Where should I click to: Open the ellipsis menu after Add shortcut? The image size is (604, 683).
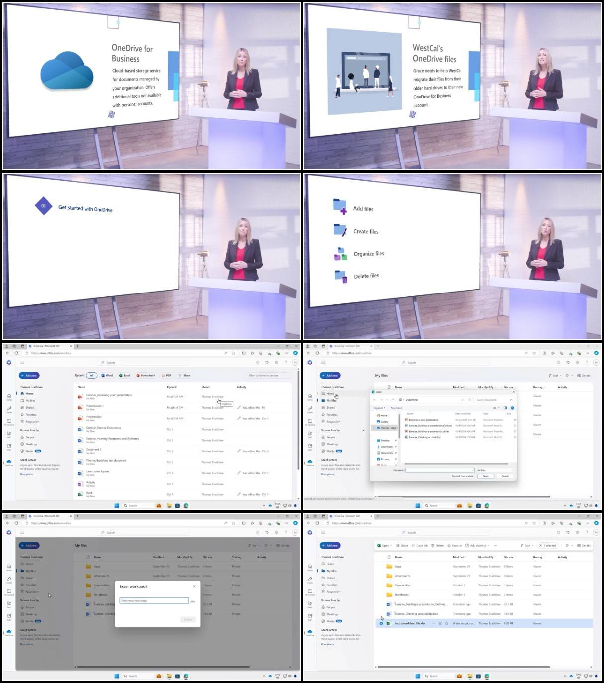point(495,546)
